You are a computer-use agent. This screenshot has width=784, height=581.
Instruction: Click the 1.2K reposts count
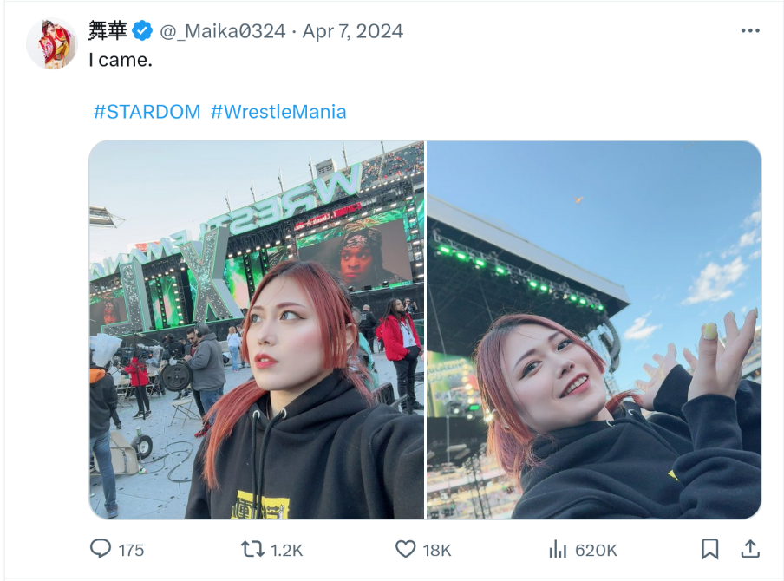(286, 551)
